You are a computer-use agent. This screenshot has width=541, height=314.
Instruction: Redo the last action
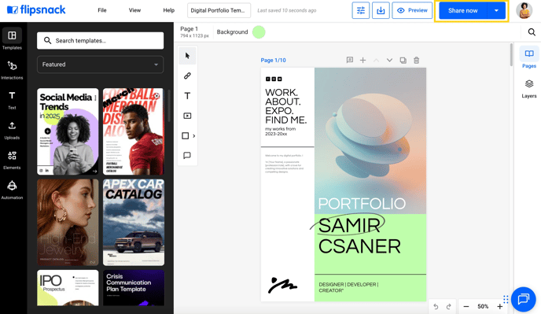pos(448,306)
